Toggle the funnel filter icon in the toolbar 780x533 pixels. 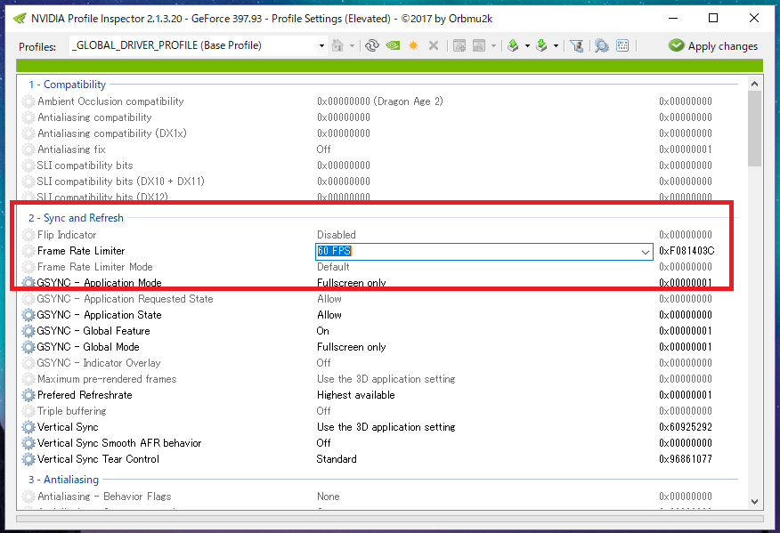click(577, 45)
